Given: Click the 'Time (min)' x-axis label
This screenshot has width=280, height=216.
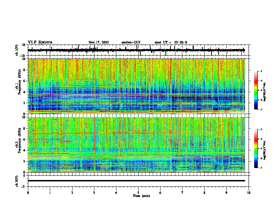Looking at the screenshot, I should pos(141,196).
